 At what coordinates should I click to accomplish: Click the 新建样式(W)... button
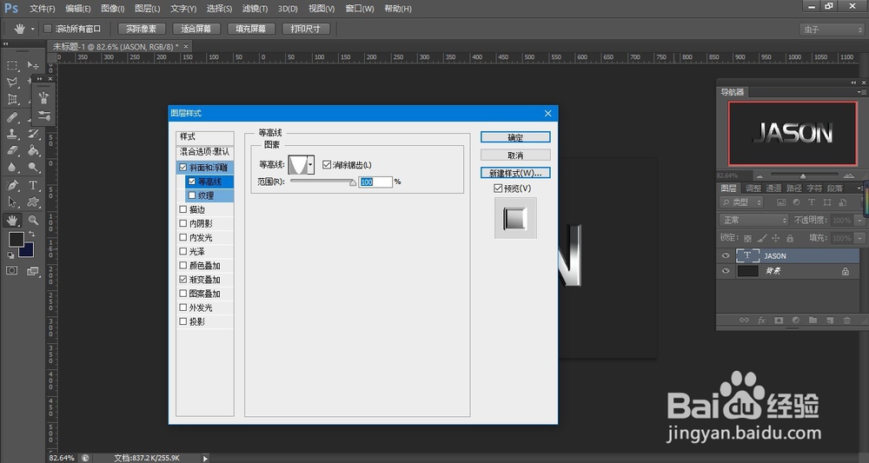click(x=515, y=173)
